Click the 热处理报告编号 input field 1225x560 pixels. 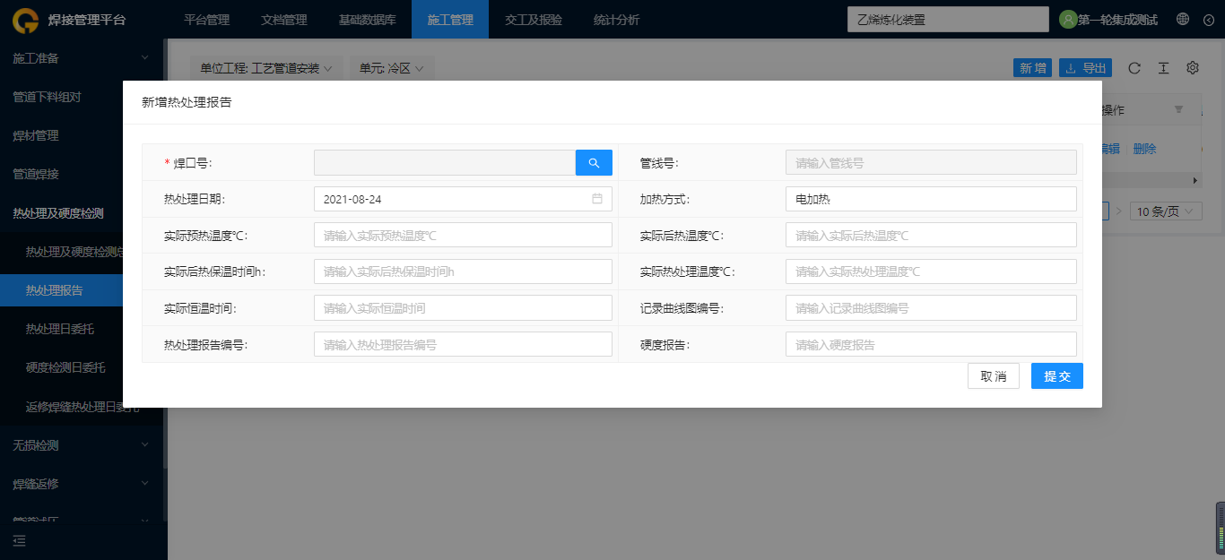click(x=463, y=344)
